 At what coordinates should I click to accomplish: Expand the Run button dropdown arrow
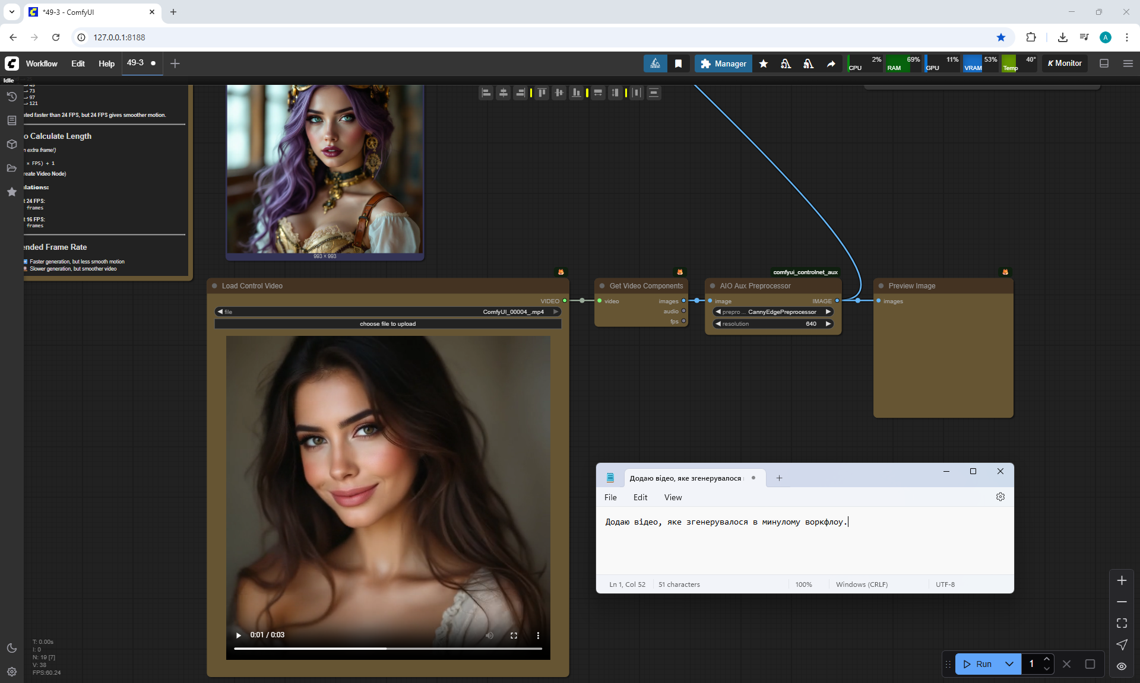pyautogui.click(x=1009, y=664)
